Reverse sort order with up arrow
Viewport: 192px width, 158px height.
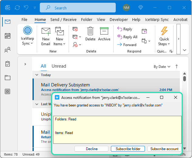pyautogui.click(x=177, y=67)
